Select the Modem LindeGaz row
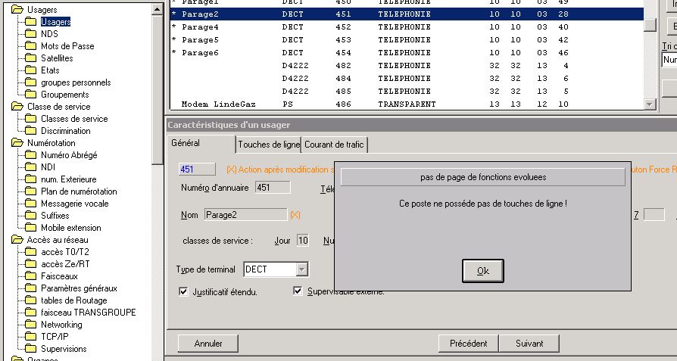Viewport: 677px width, 361px height. point(407,104)
